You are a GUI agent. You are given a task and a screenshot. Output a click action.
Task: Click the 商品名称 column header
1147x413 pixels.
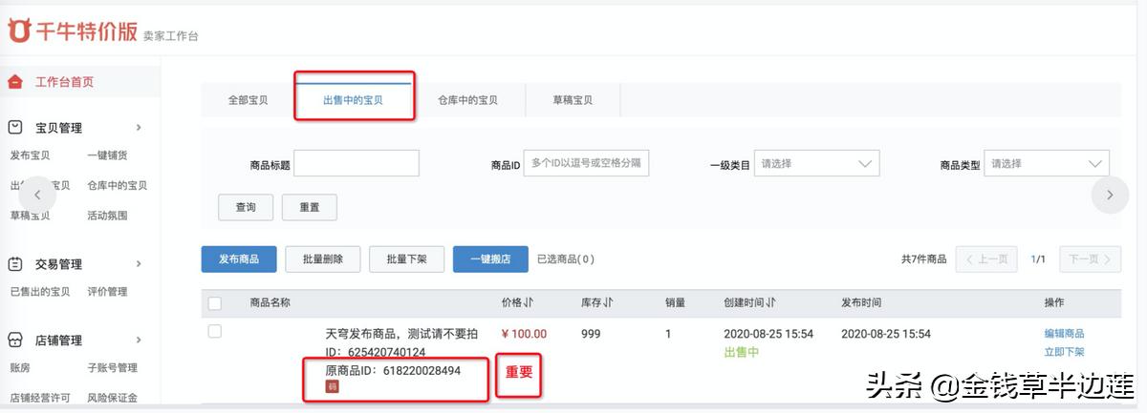271,302
